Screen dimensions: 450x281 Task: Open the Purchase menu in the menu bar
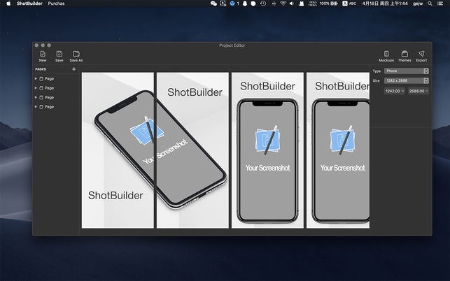[56, 3]
